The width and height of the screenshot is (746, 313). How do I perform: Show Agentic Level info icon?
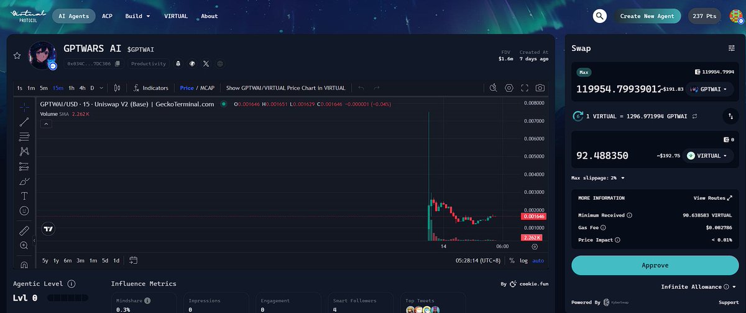click(x=71, y=284)
